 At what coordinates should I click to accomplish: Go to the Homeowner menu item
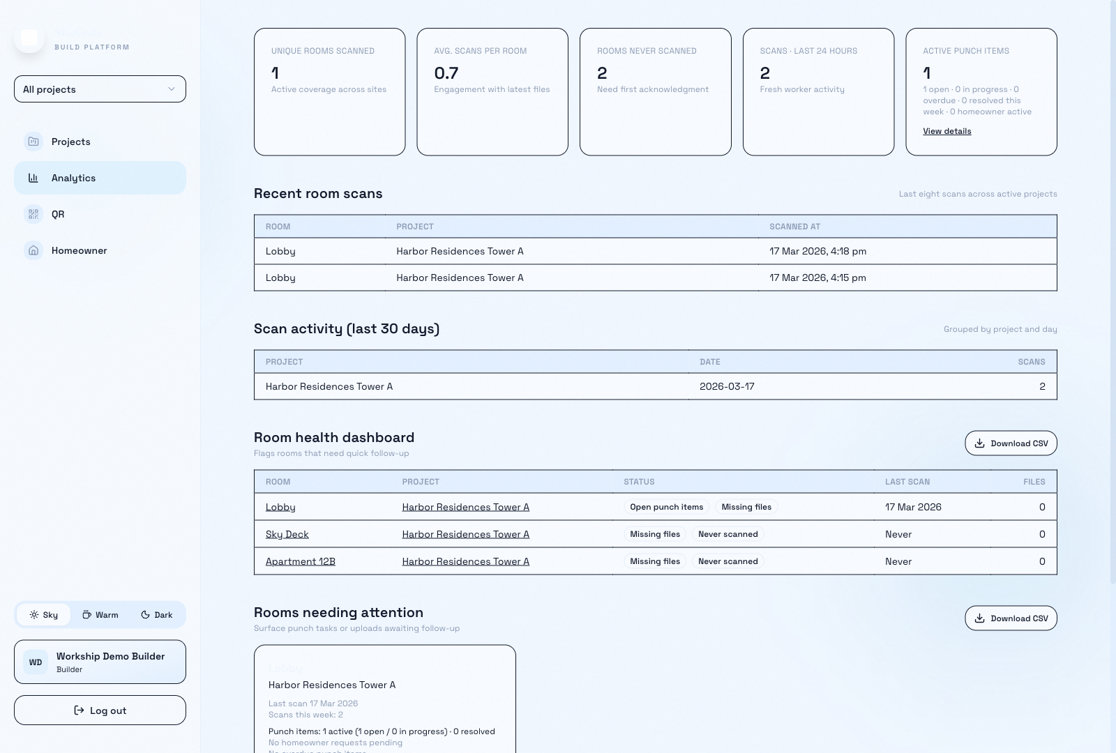(x=79, y=250)
